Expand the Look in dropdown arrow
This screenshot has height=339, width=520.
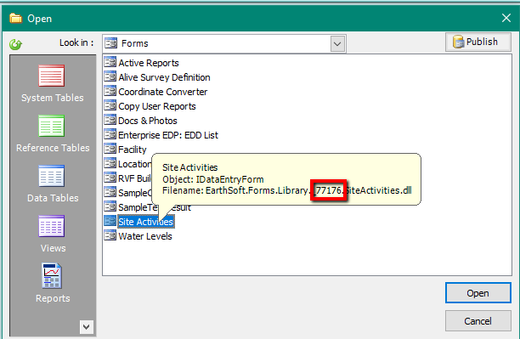tap(337, 44)
